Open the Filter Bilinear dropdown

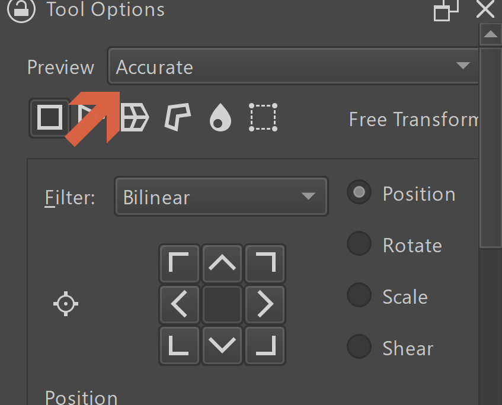tap(220, 196)
